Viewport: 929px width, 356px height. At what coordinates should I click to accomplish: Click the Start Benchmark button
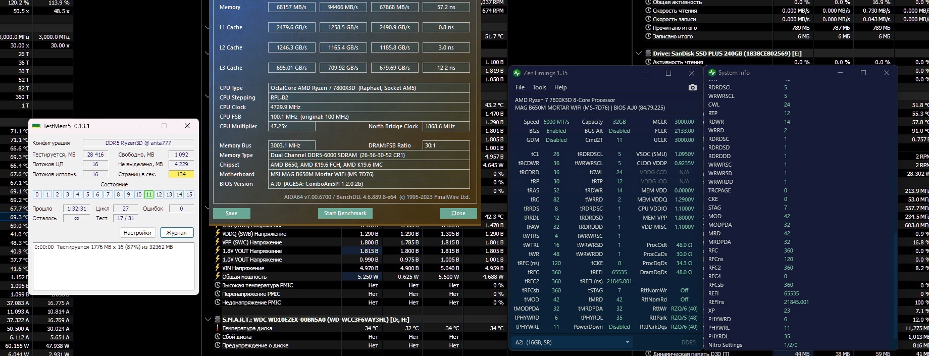point(345,213)
